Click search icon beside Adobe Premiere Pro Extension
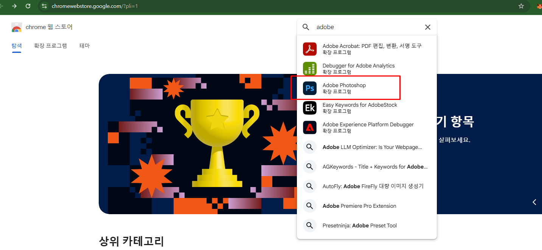The height and width of the screenshot is (250, 542). click(x=310, y=206)
